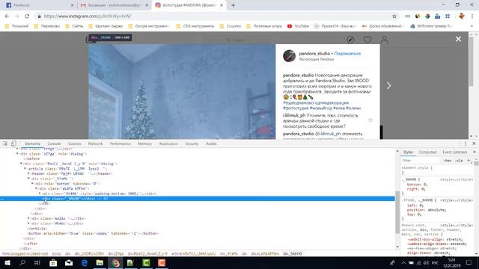Open the Windows notification center
Screen dimensions: 479x269
pos(469,262)
